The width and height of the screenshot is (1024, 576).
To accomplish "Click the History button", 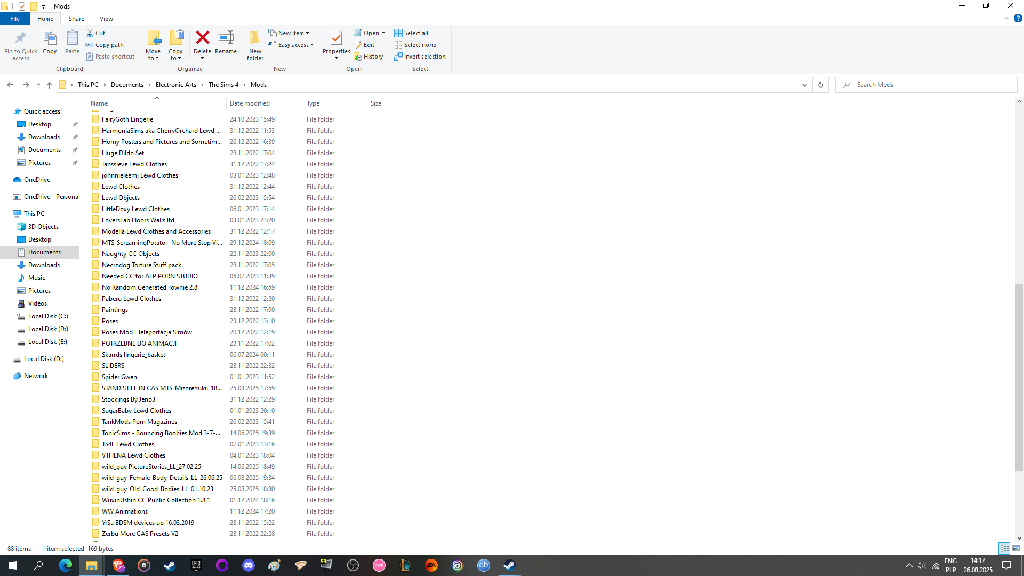I will pos(369,57).
